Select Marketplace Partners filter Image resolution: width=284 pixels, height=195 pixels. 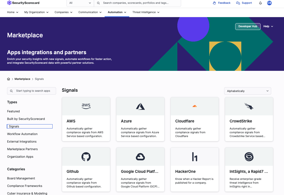(22, 149)
